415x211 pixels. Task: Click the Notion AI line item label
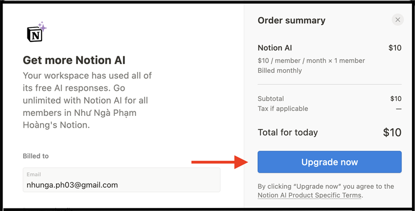pyautogui.click(x=274, y=48)
